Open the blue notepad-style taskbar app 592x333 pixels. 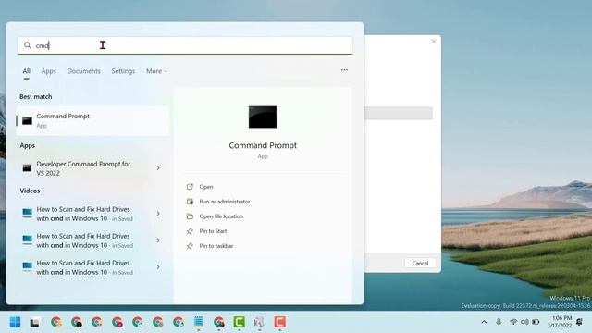point(199,323)
